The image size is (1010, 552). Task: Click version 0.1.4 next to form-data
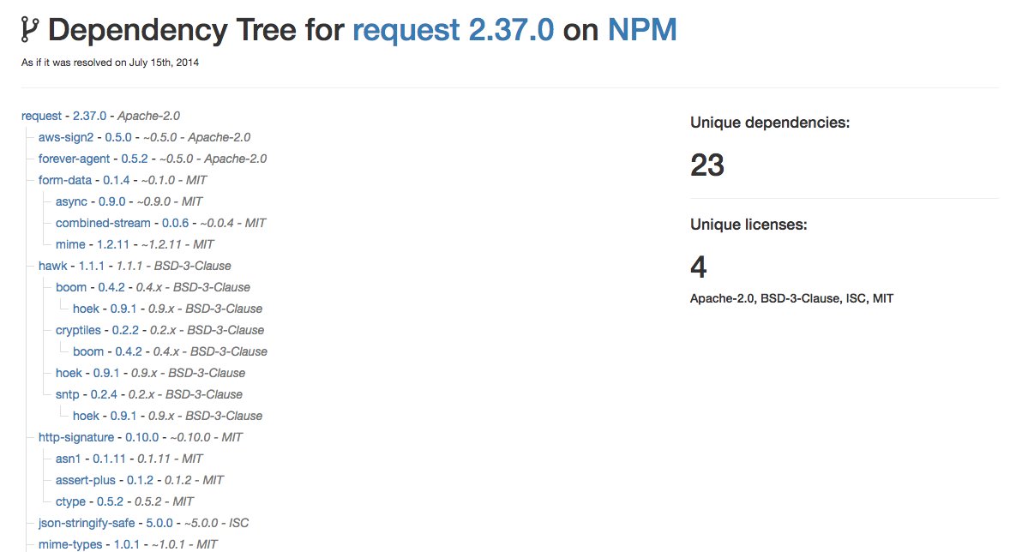click(117, 180)
